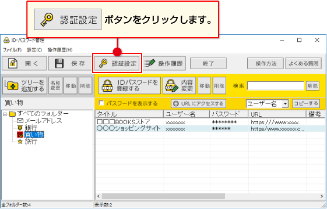Click the 終了 button
This screenshot has height=209, width=327.
(x=208, y=63)
